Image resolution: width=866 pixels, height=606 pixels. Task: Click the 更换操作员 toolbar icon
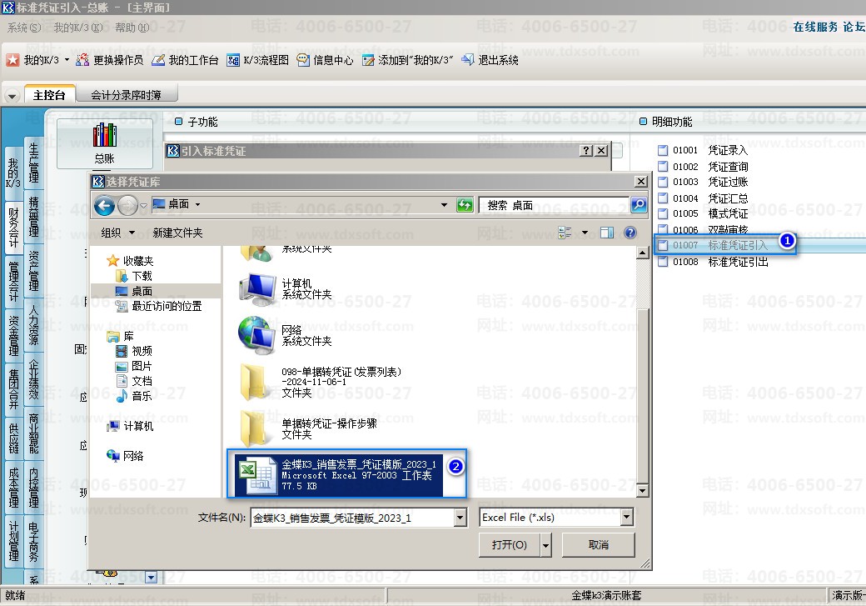click(82, 60)
